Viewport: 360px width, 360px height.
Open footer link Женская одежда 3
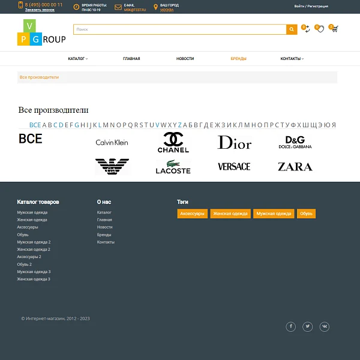(x=34, y=279)
